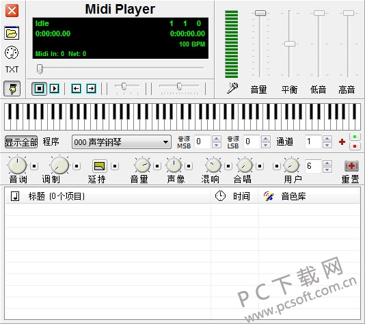This screenshot has width=365, height=324.
Task: Toggle the small square button next to the 调制 knob
Action: pos(77,166)
